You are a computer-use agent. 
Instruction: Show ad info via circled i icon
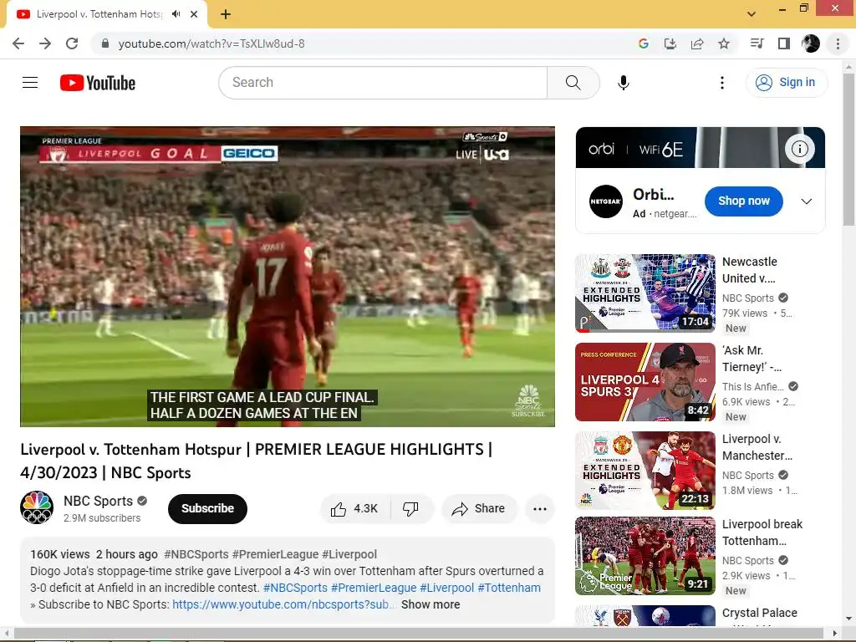(800, 149)
